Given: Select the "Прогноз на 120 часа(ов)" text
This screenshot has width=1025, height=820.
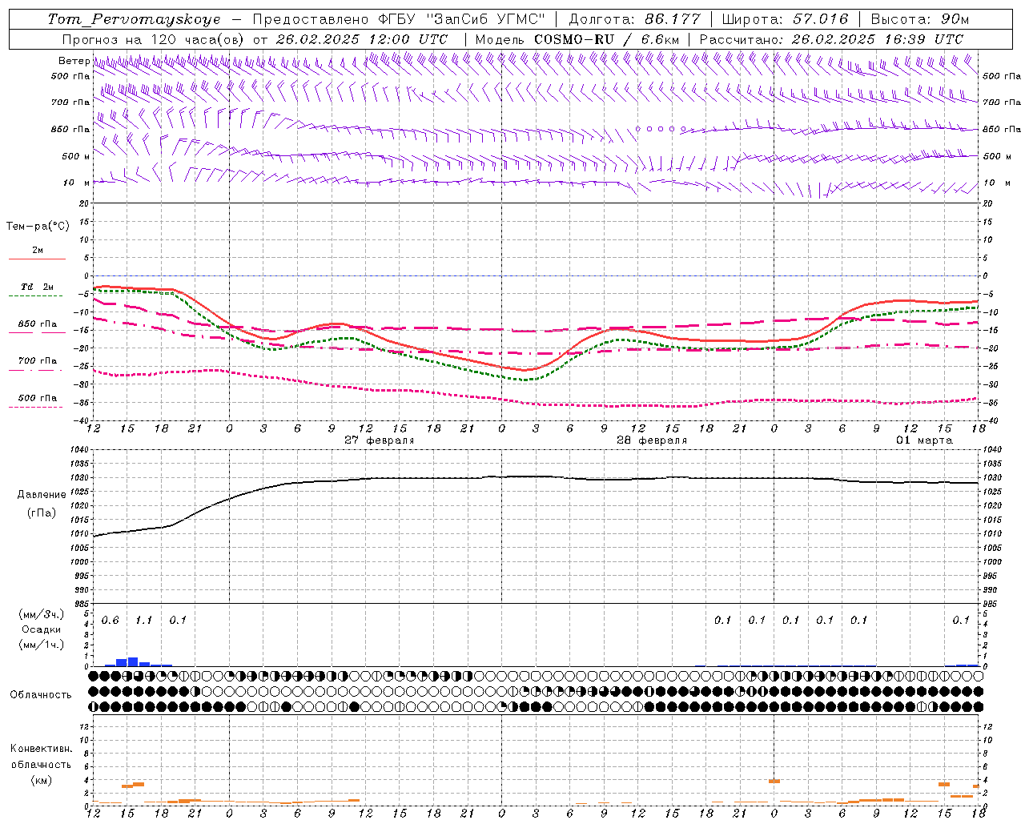Looking at the screenshot, I should click(x=154, y=39).
